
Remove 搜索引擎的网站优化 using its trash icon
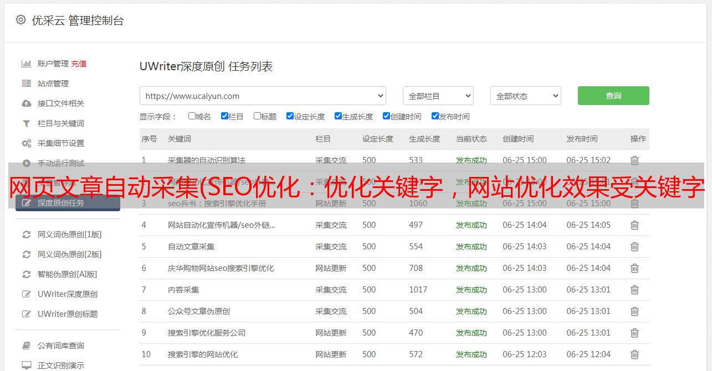(635, 354)
